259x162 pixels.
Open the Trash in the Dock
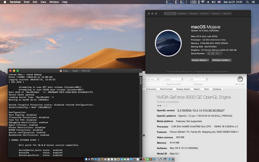coord(173,159)
